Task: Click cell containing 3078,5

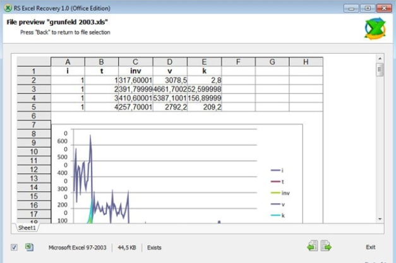Action: tap(170, 80)
